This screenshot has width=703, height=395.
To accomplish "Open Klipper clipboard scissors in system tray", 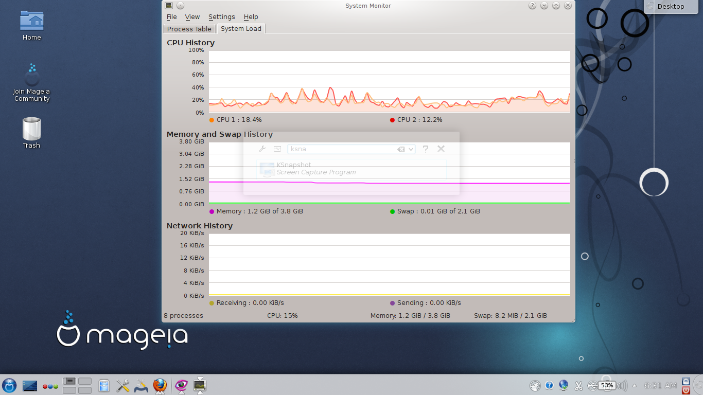I will (x=578, y=385).
